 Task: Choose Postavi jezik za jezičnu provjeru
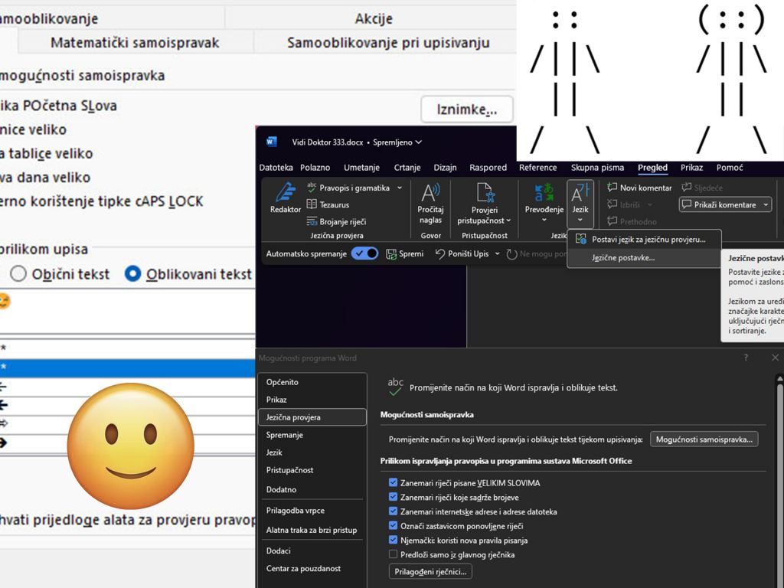[645, 240]
